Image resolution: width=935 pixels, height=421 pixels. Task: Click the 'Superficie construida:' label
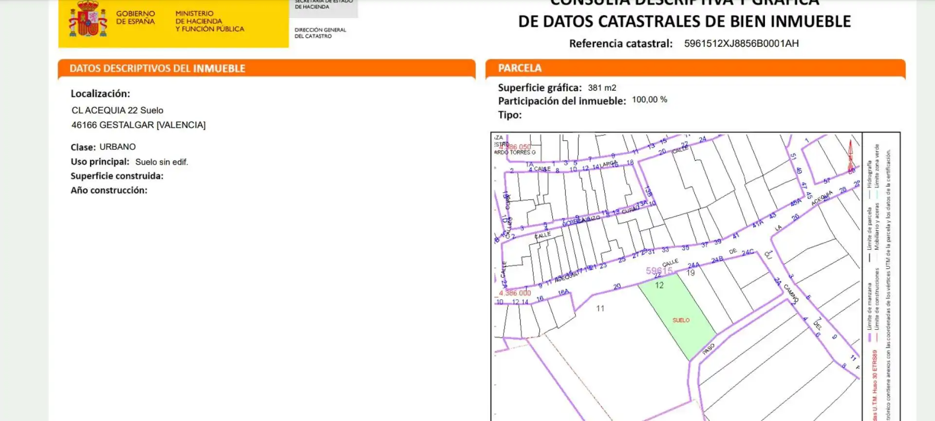(x=117, y=176)
